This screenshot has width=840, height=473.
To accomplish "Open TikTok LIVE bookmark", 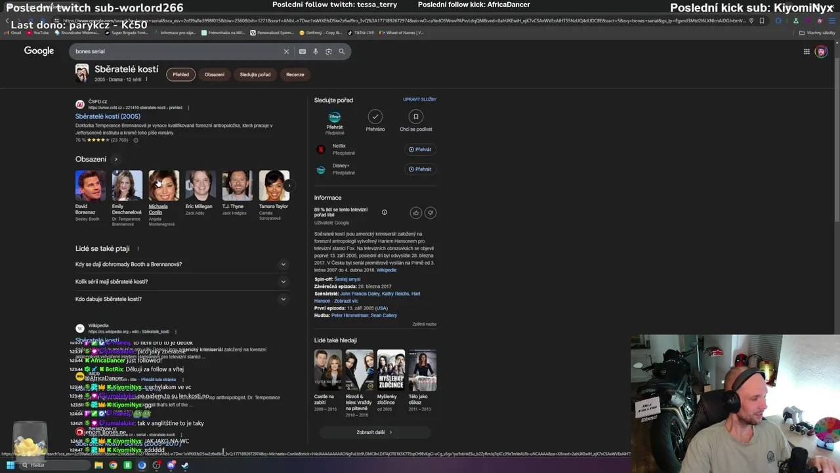I will [360, 32].
